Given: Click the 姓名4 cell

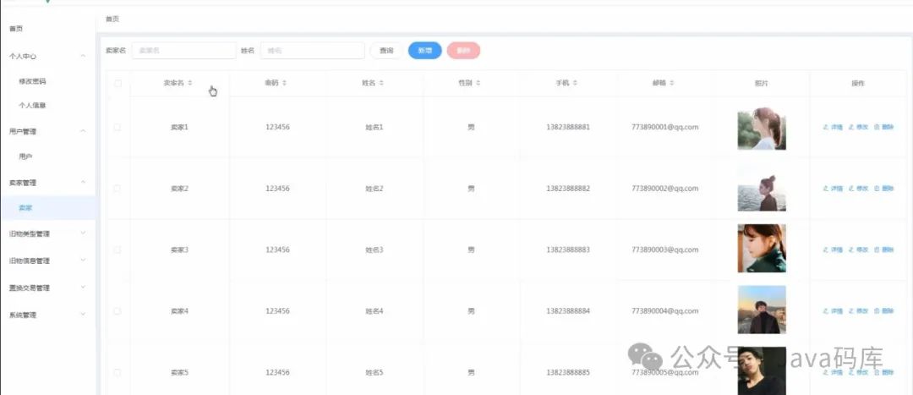Looking at the screenshot, I should click(374, 311).
